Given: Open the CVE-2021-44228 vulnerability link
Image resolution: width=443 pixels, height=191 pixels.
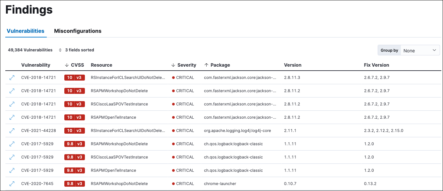Looking at the screenshot, I should (x=38, y=130).
